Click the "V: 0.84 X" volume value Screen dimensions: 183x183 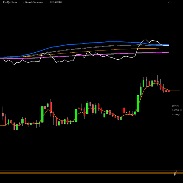[177, 110]
